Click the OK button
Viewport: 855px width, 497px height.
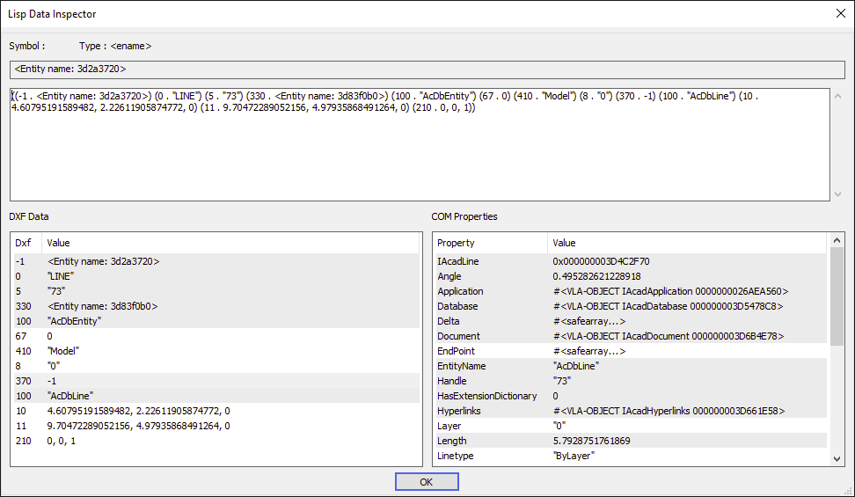[x=427, y=482]
